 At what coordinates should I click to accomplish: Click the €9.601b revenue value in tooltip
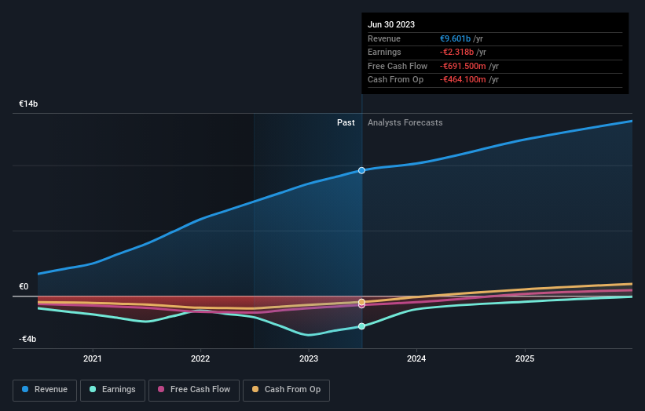click(455, 38)
